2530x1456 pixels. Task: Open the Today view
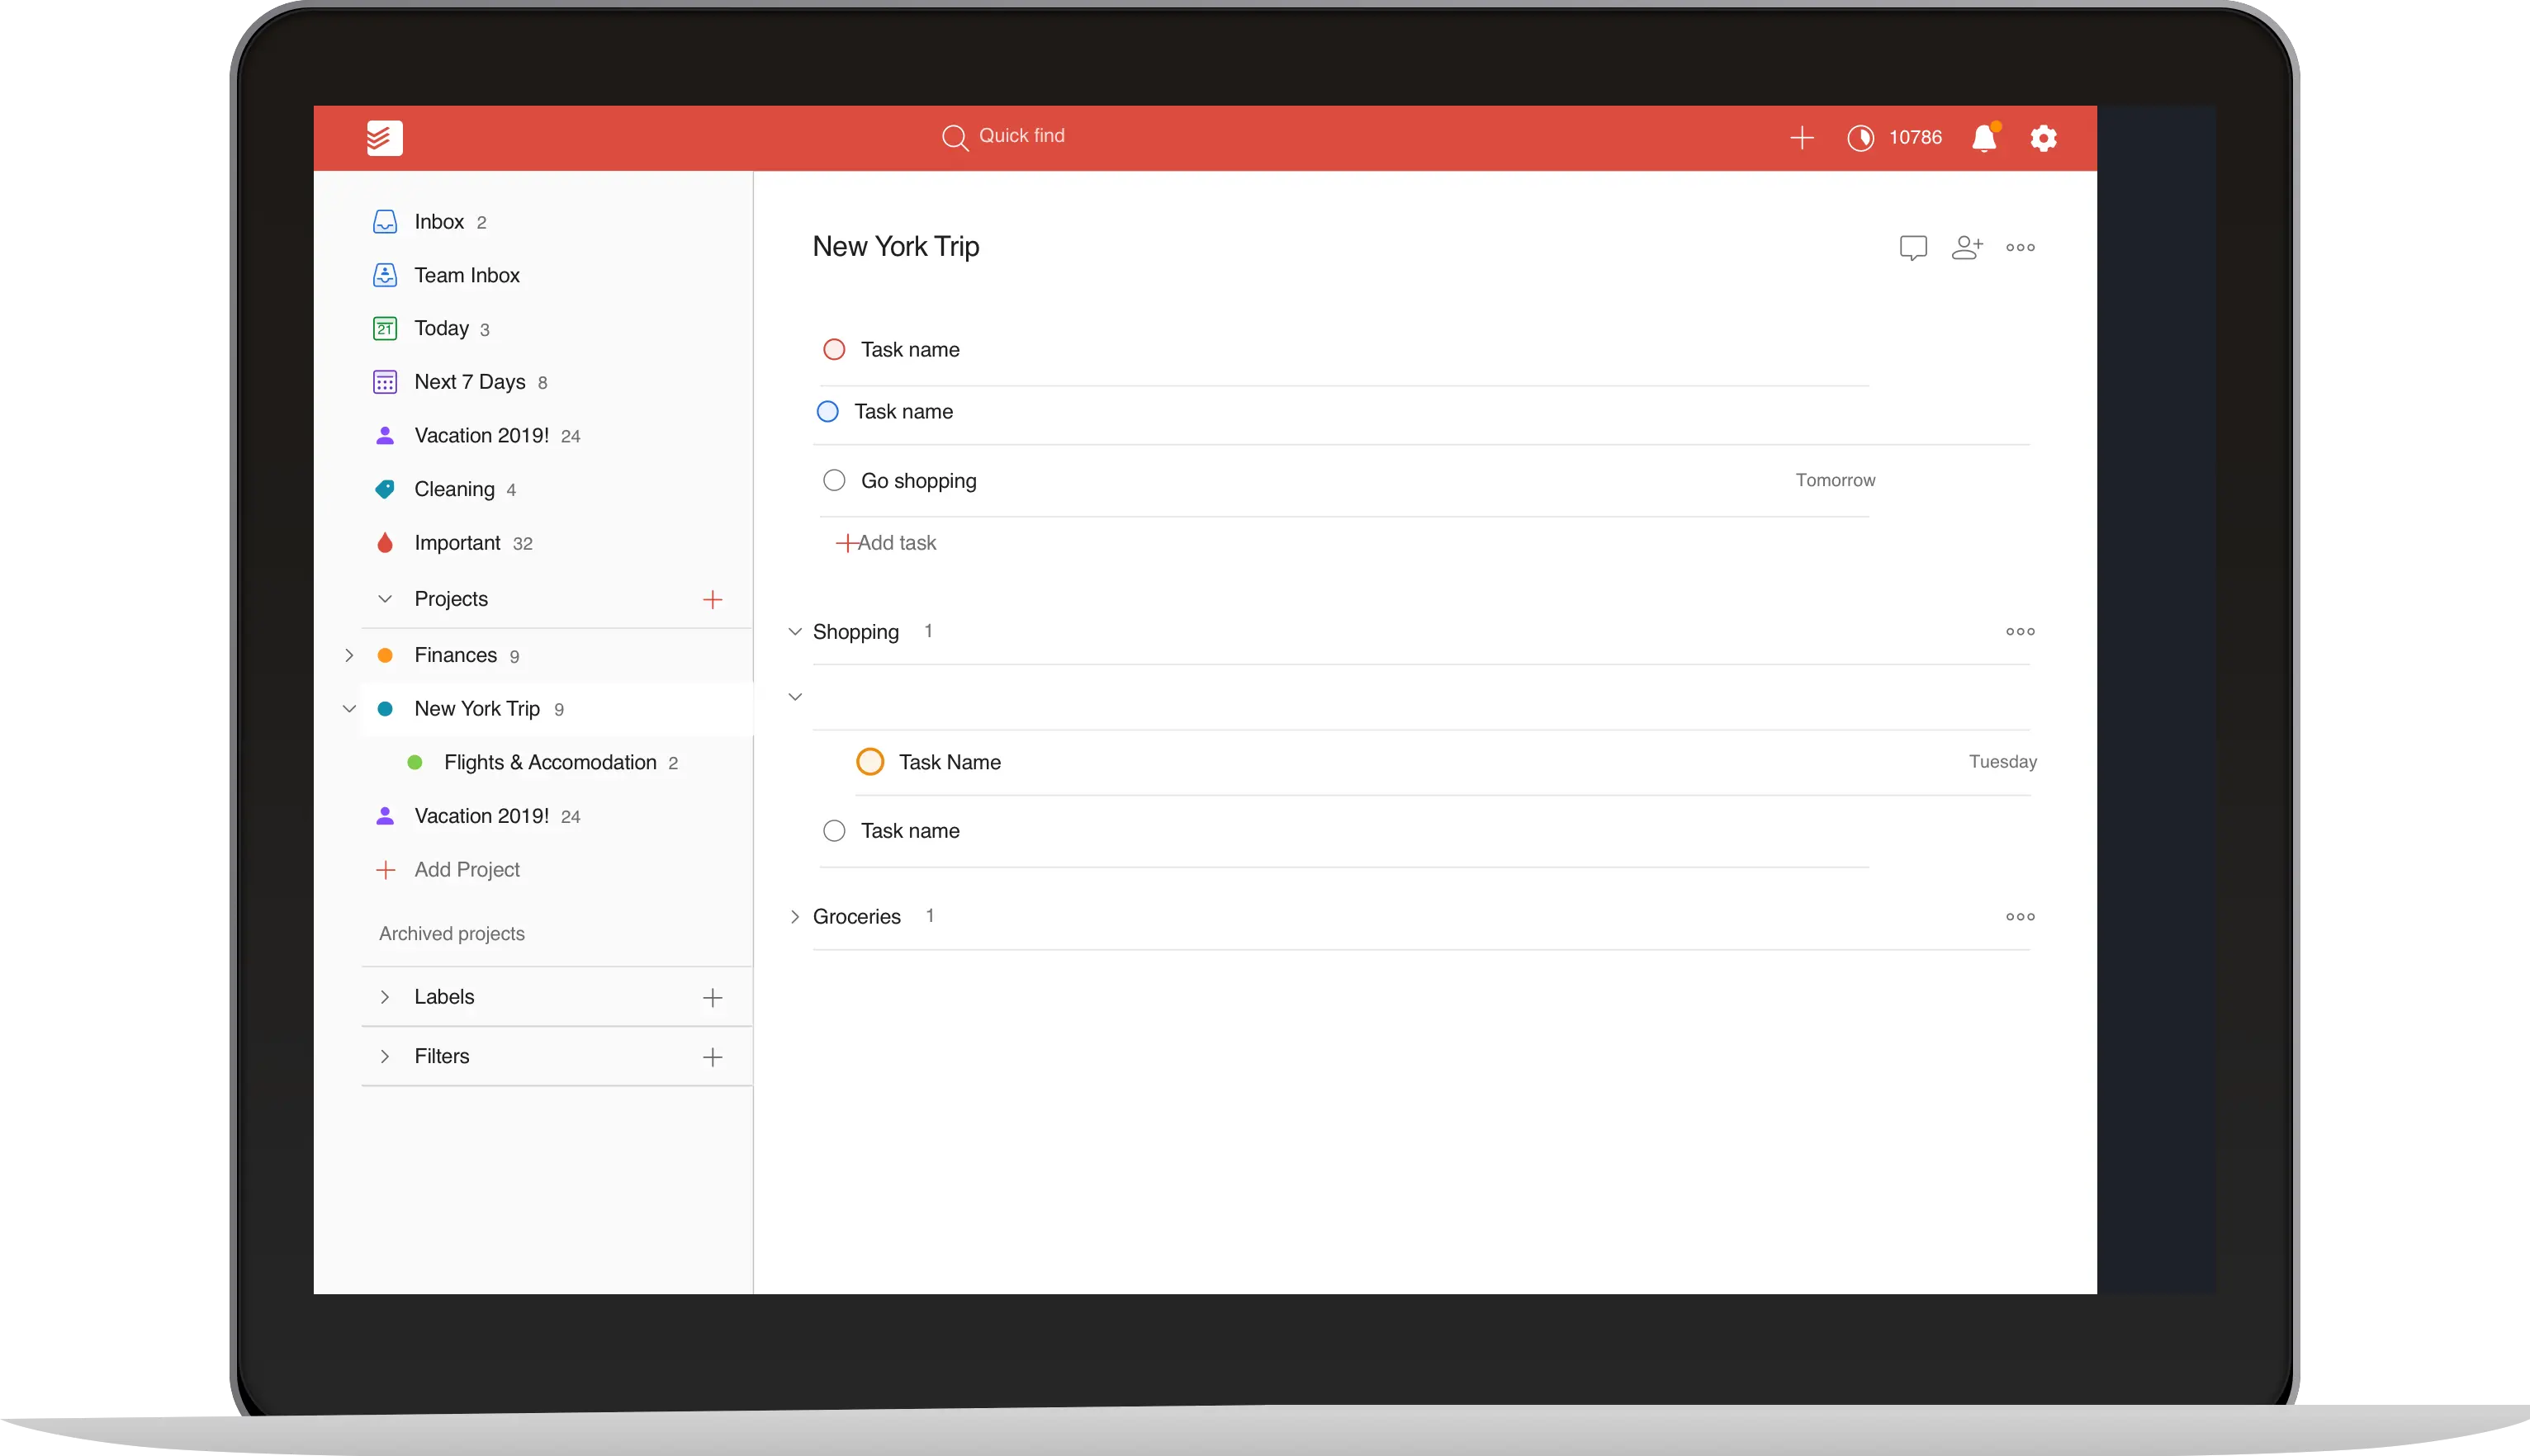pos(440,328)
